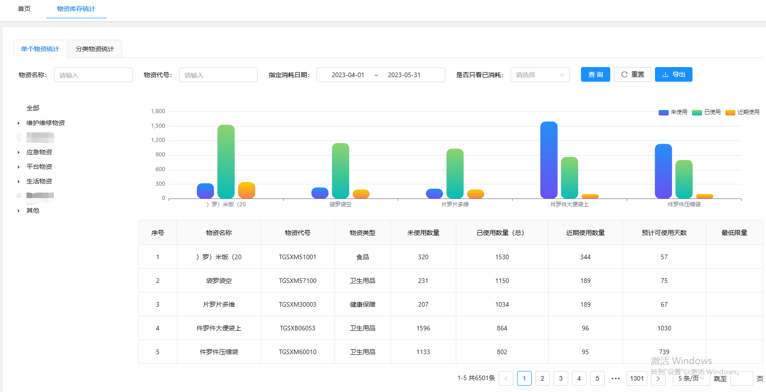The width and height of the screenshot is (766, 392).
Task: Go to page 4
Action: pos(579,378)
